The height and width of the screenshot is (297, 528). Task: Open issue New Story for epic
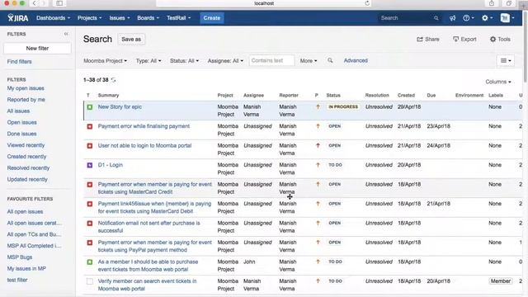pos(120,106)
